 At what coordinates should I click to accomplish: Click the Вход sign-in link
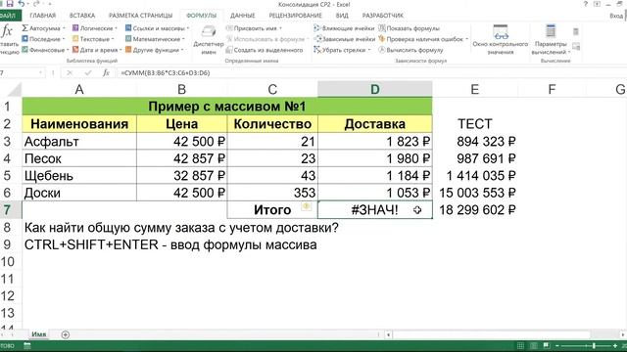[616, 16]
